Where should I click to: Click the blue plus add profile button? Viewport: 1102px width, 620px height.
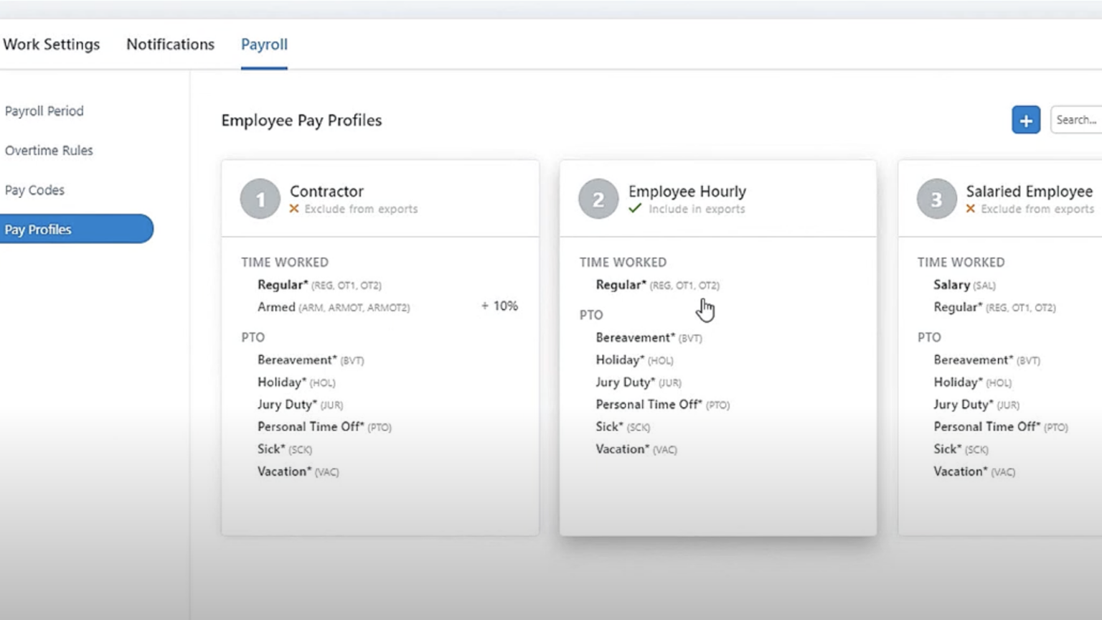[1025, 120]
